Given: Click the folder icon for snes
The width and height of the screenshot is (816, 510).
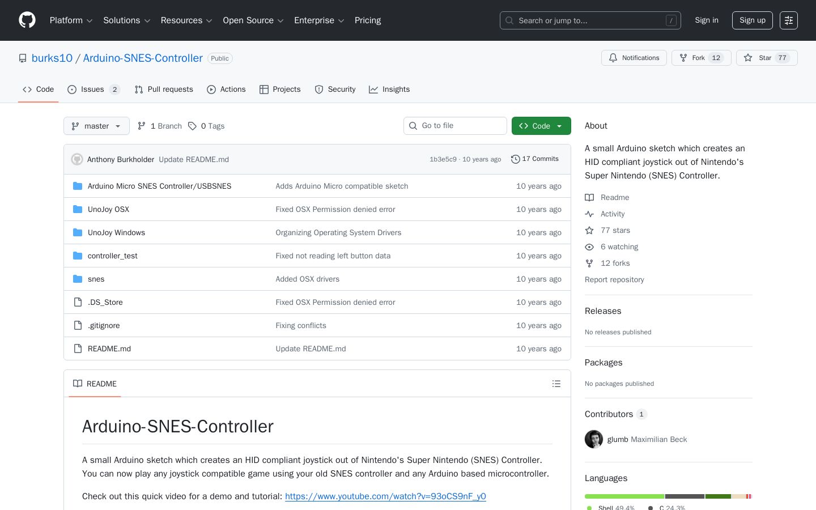Looking at the screenshot, I should point(78,279).
